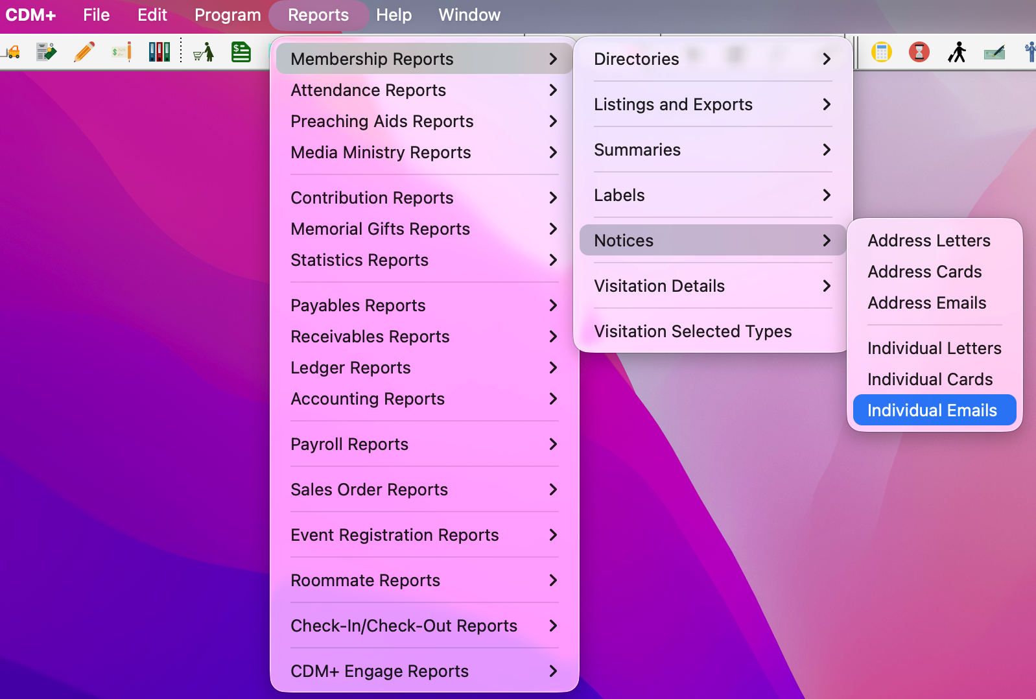
Task: Expand the Attendance Reports submenu
Action: point(424,90)
